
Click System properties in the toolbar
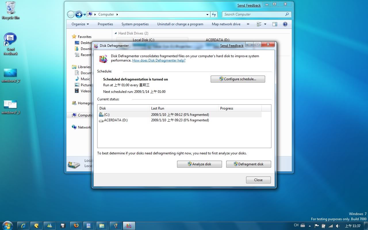pos(135,24)
